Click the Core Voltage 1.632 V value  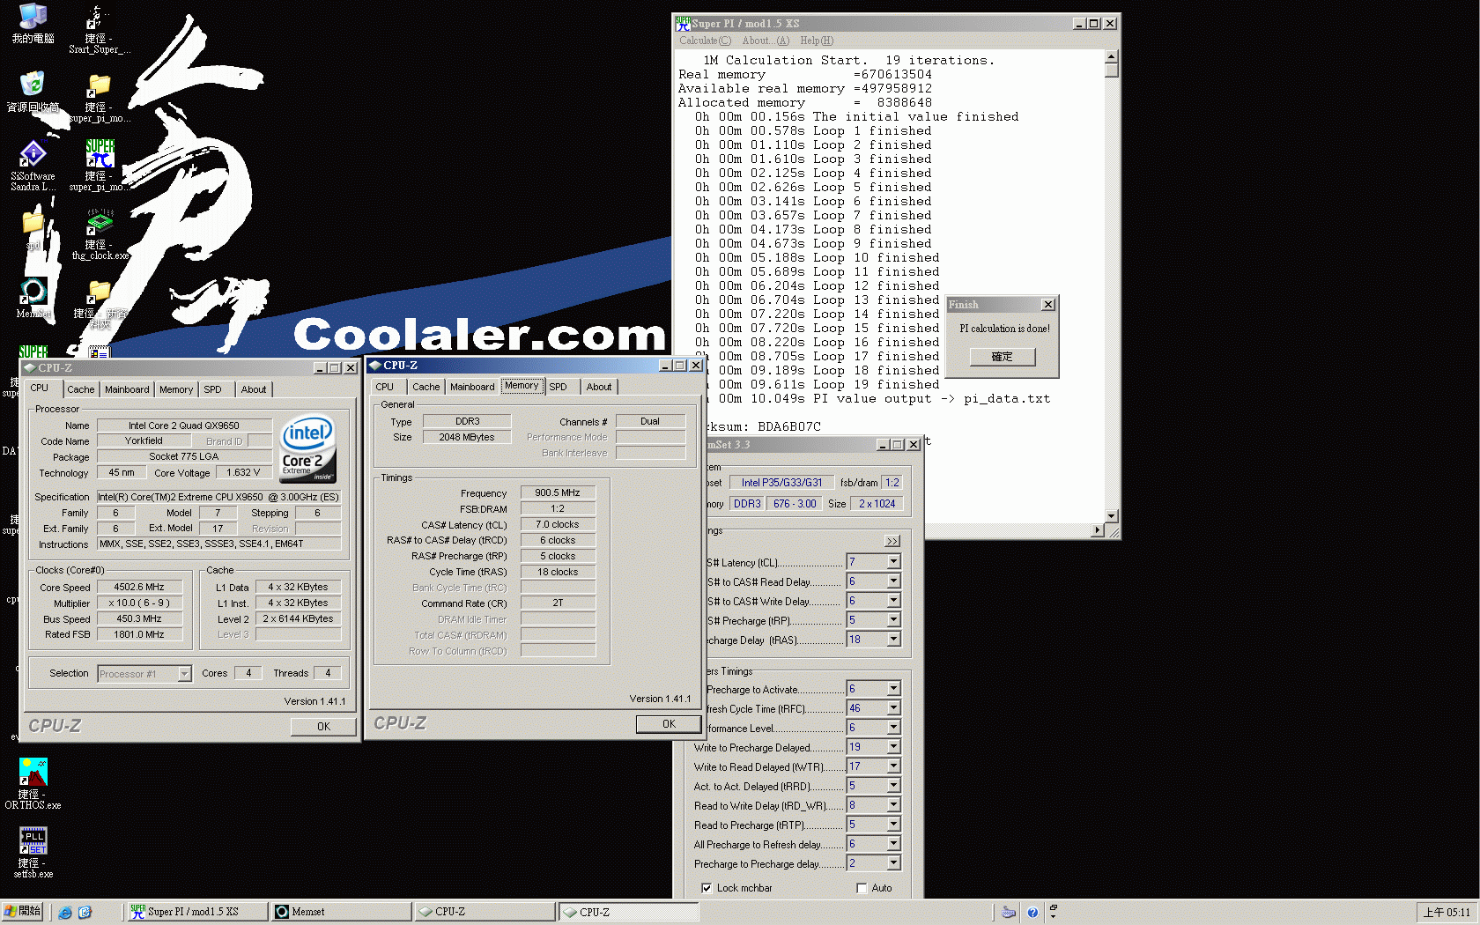pyautogui.click(x=243, y=473)
